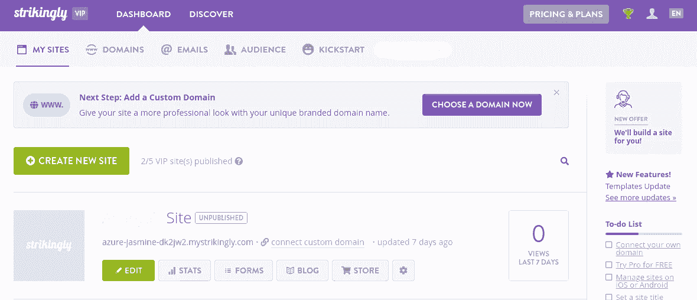697x300 pixels.
Task: Click the www. globe badge
Action: pyautogui.click(x=47, y=105)
